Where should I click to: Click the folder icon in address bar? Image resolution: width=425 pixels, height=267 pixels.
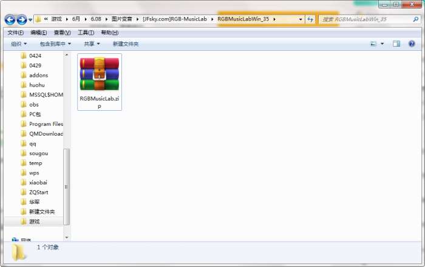pyautogui.click(x=38, y=19)
